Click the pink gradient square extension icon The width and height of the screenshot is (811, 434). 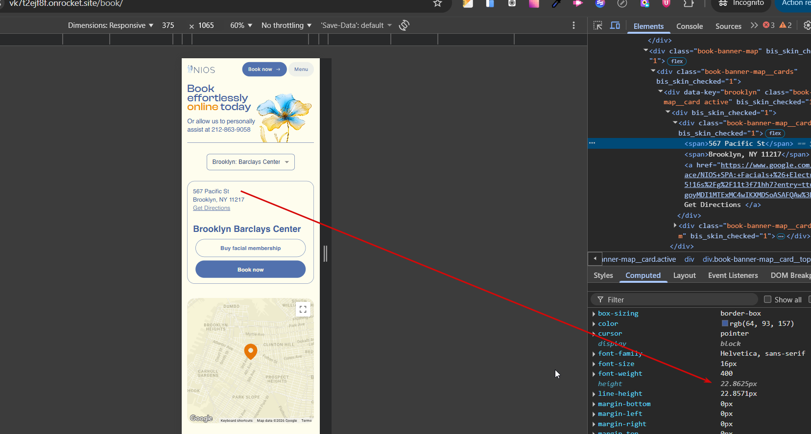(534, 3)
